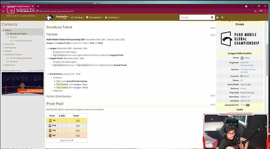The image size is (270, 149).
Task: Open a new browser tab with plus
Action: coord(38,6)
